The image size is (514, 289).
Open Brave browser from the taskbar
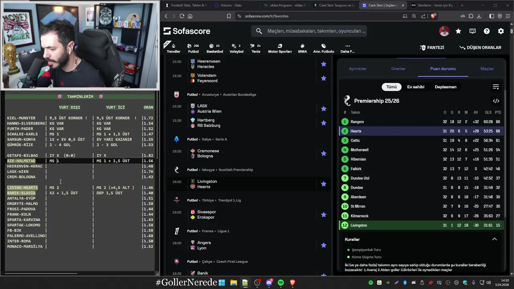292,283
